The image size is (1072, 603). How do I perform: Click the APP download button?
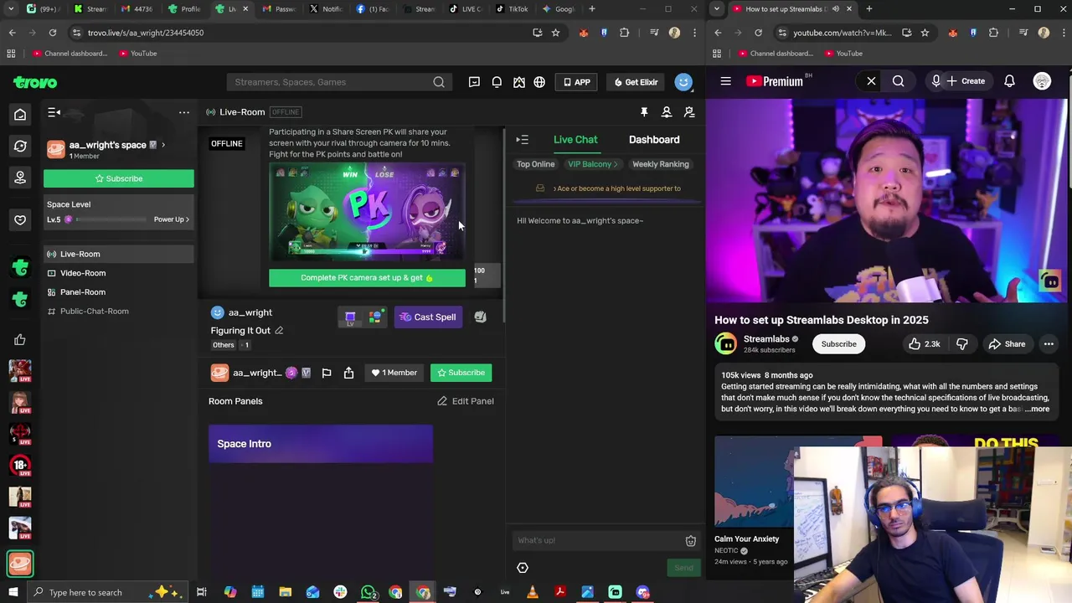577,82
